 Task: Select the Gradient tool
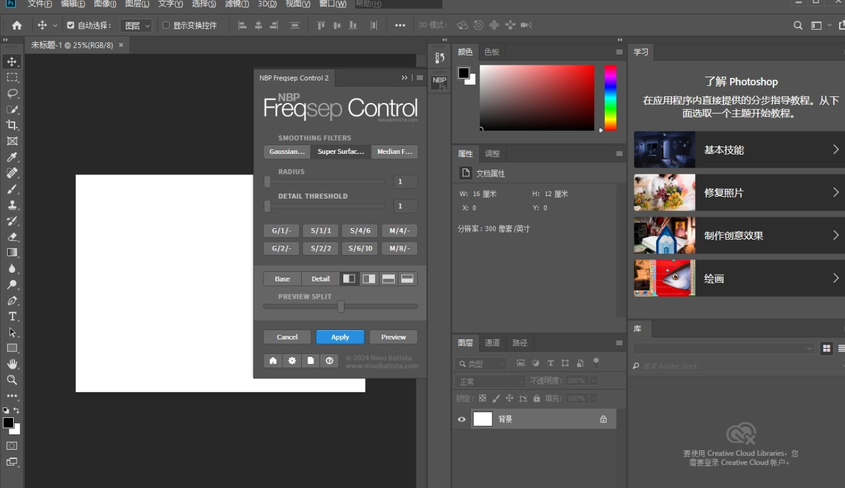tap(12, 252)
